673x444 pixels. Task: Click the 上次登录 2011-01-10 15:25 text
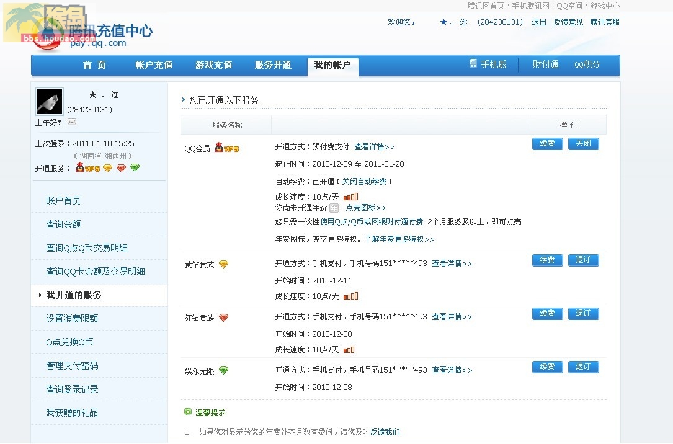(85, 144)
